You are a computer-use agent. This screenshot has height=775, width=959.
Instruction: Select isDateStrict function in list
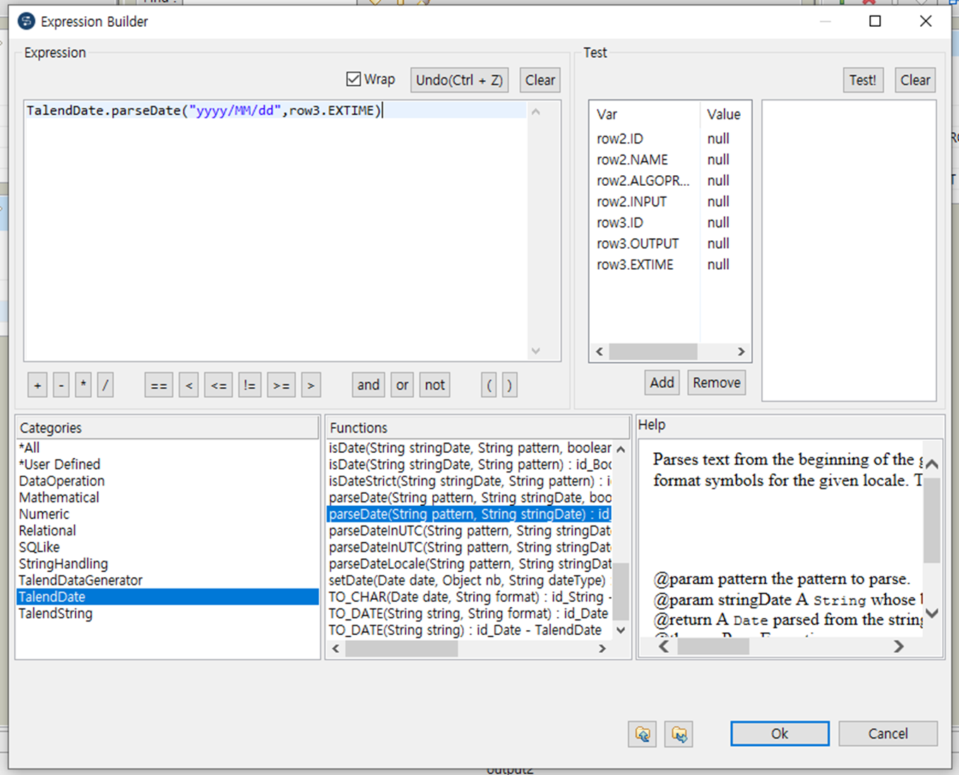coord(470,480)
